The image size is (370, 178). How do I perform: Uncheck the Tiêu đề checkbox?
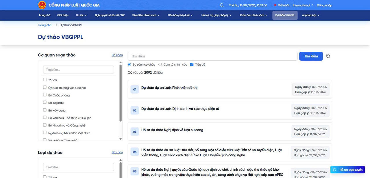click(x=192, y=64)
